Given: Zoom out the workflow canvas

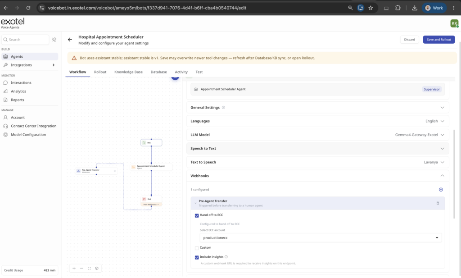Looking at the screenshot, I should [82, 268].
